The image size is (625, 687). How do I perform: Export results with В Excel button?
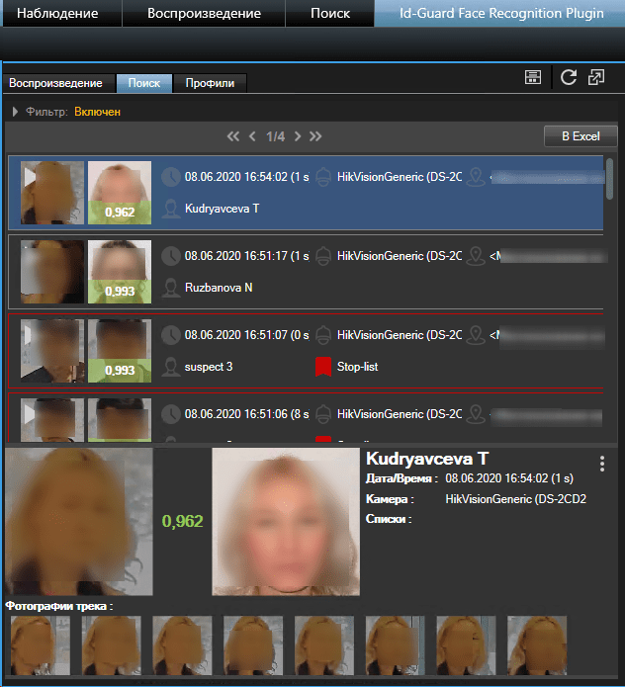580,136
